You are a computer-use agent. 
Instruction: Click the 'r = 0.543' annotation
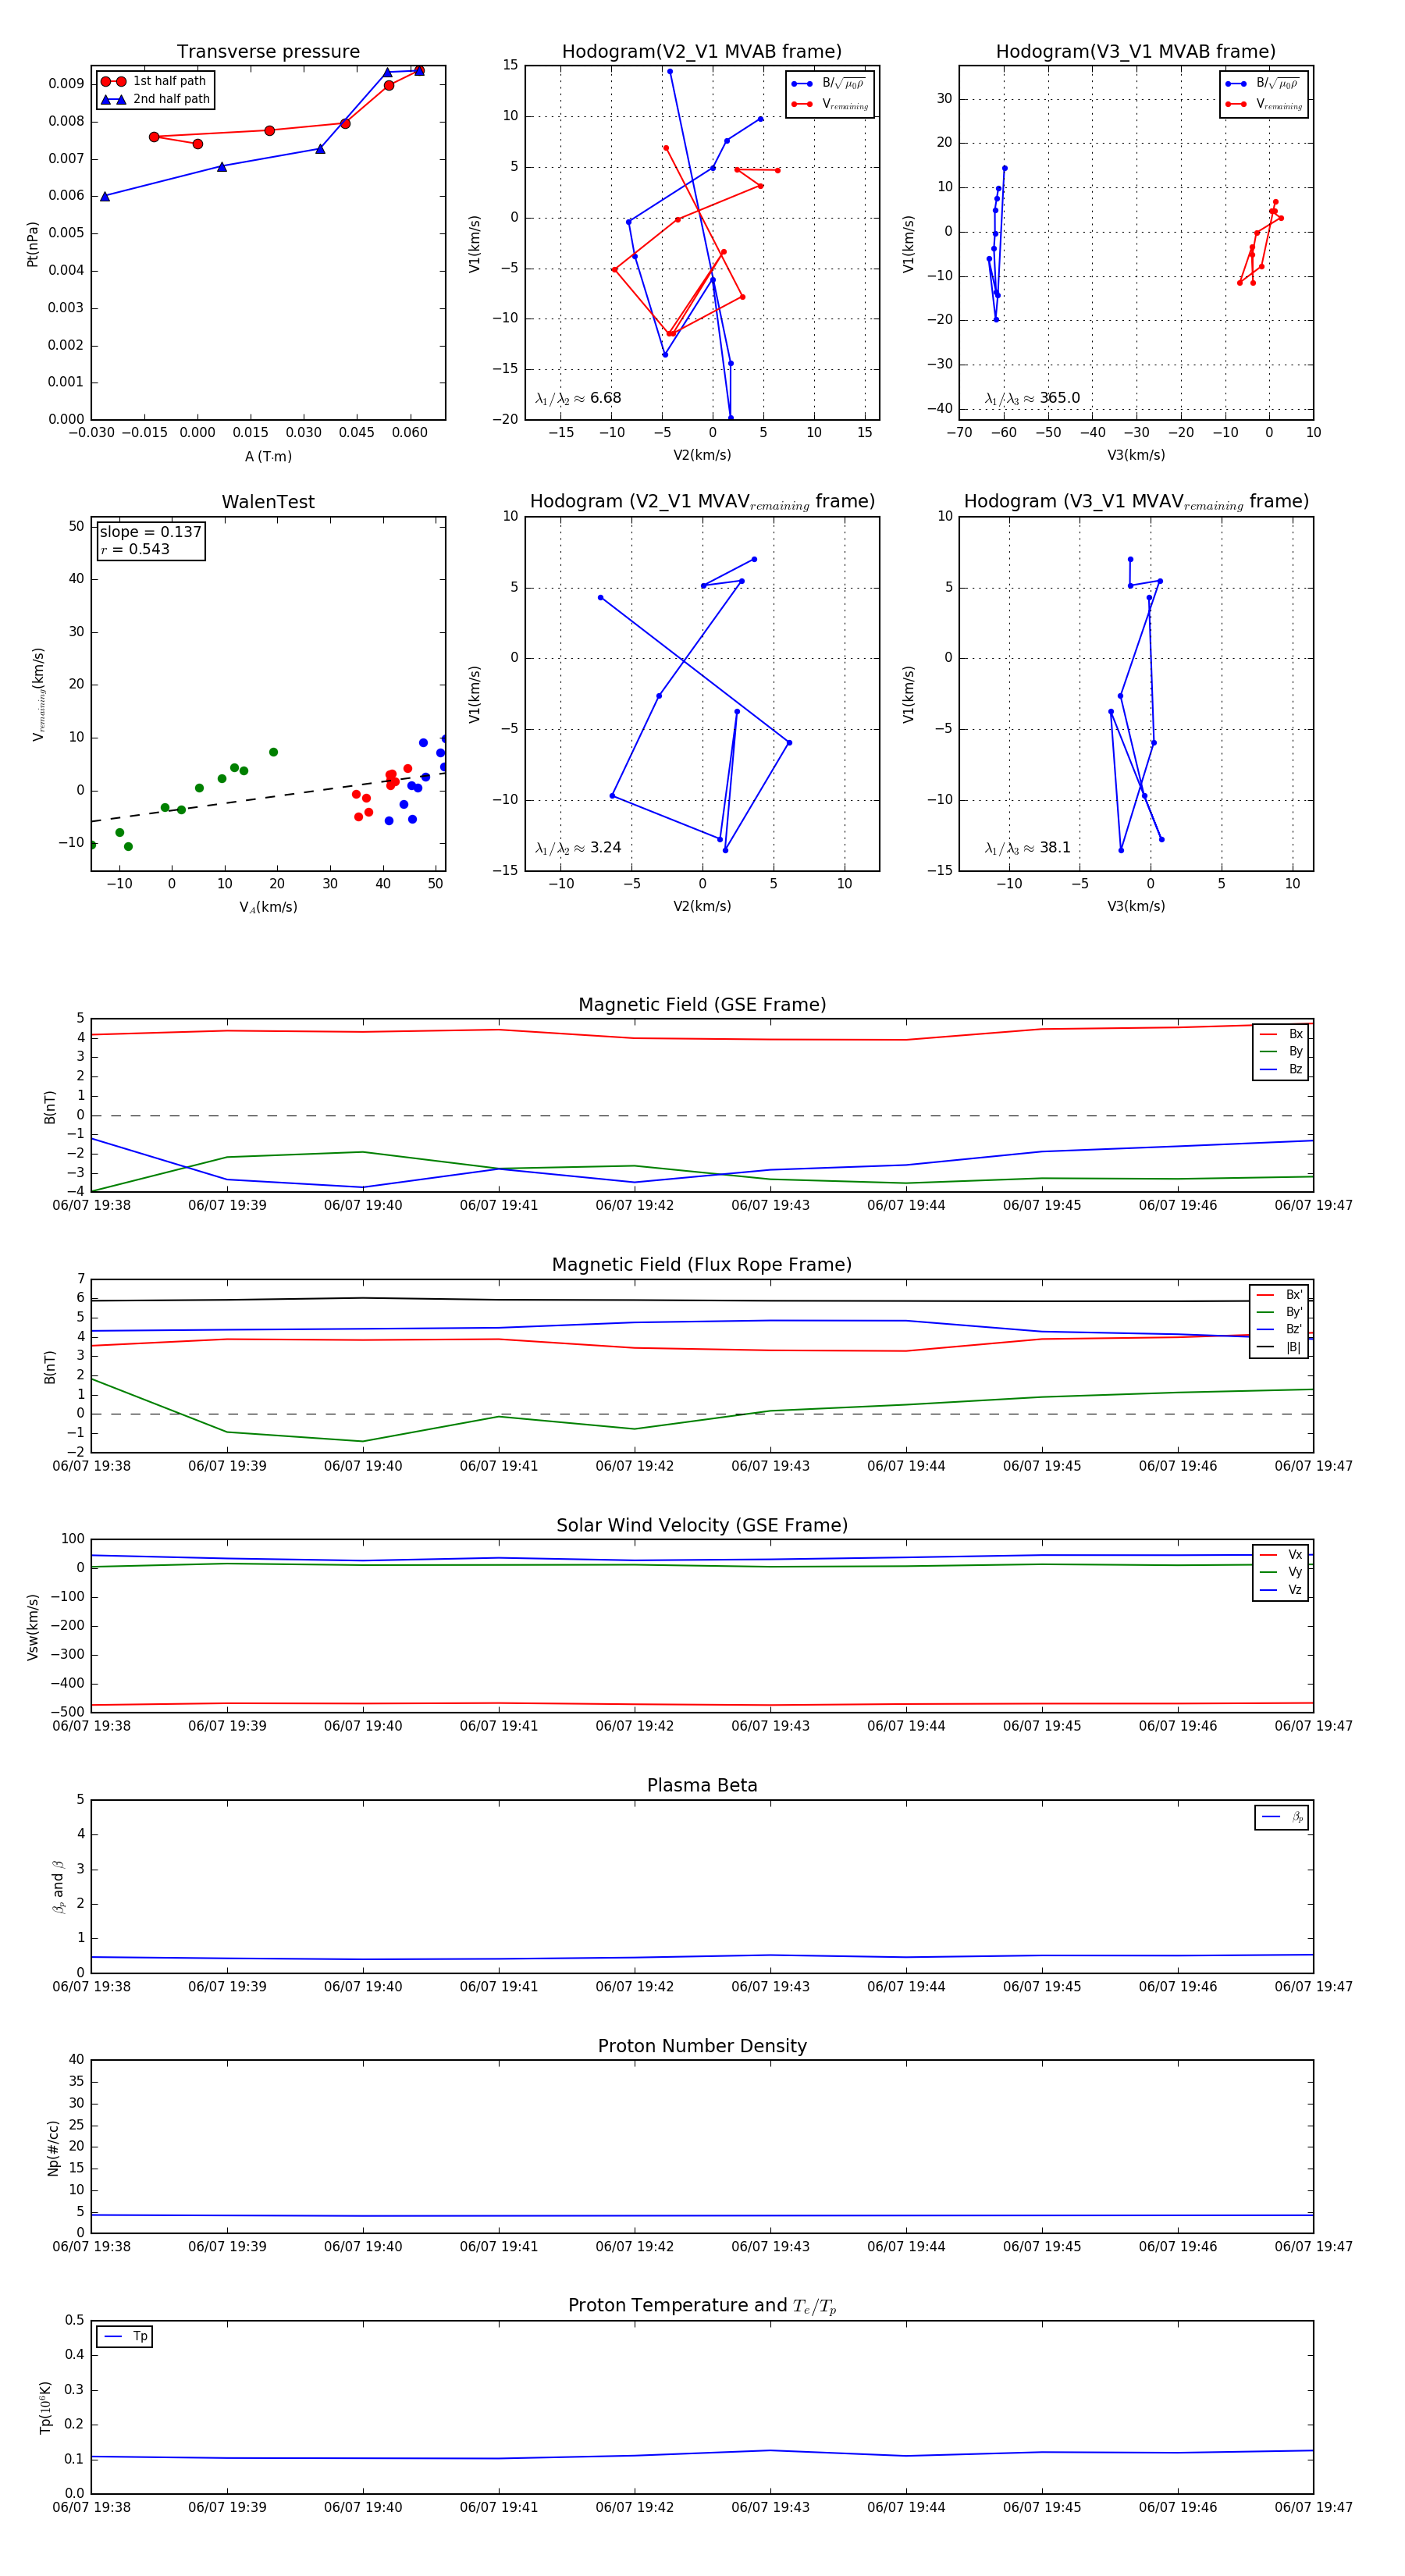coord(135,549)
